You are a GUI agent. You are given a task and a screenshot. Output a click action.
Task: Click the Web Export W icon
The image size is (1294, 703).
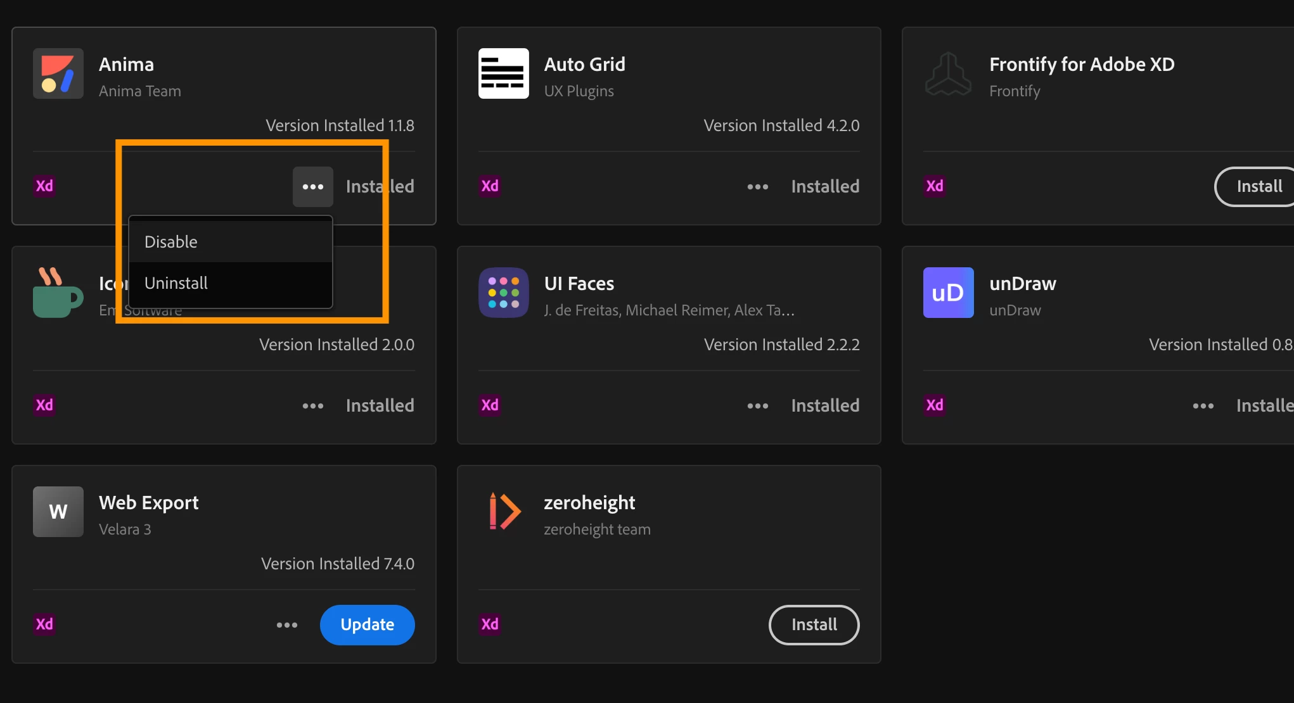coord(58,512)
